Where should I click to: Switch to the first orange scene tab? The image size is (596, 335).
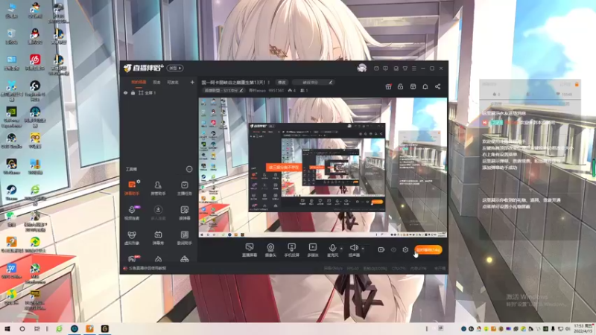pos(139,82)
